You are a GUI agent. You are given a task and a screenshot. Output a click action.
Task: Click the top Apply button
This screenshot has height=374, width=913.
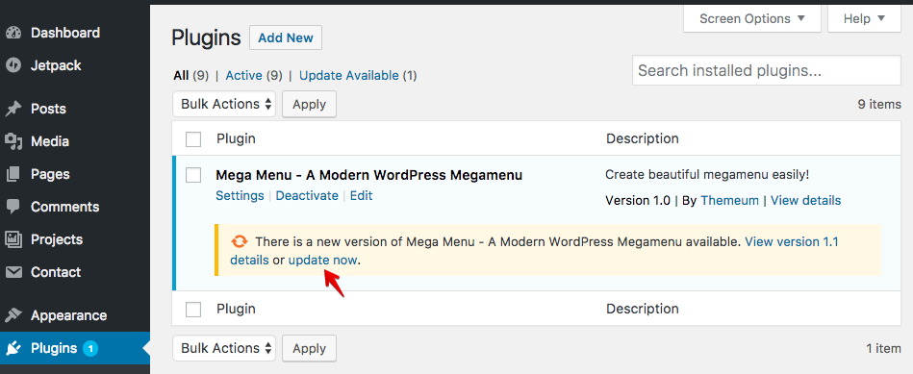(x=309, y=104)
